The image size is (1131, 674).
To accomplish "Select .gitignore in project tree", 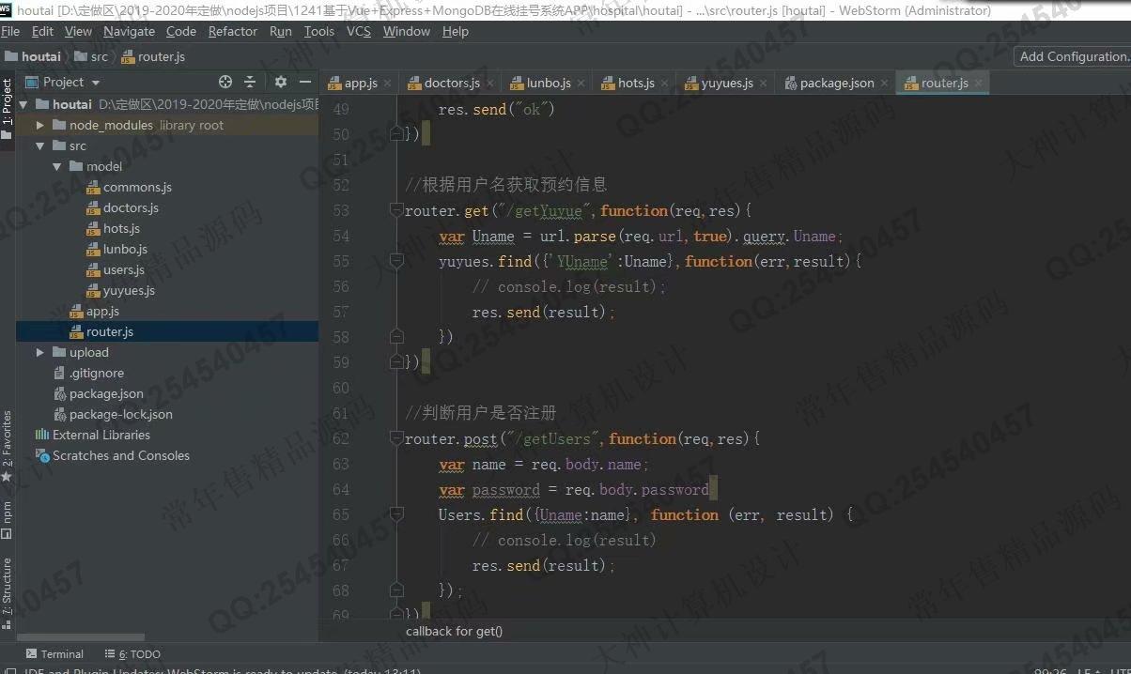I will (87, 373).
